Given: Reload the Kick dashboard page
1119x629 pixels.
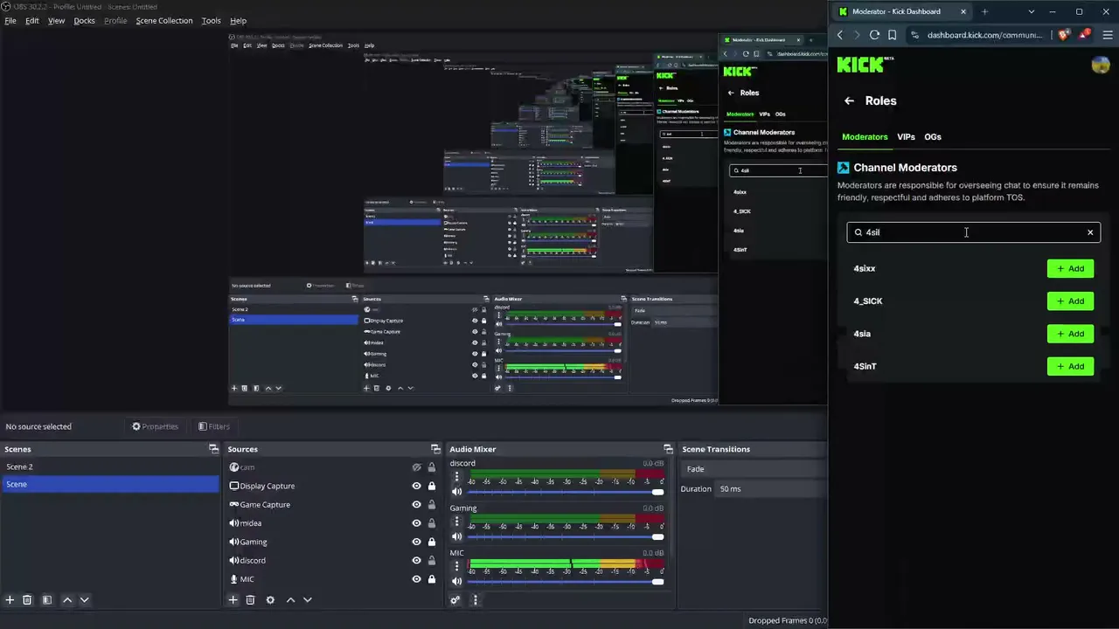Looking at the screenshot, I should [x=874, y=35].
